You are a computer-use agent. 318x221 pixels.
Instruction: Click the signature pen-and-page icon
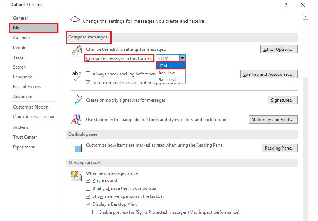click(x=77, y=100)
